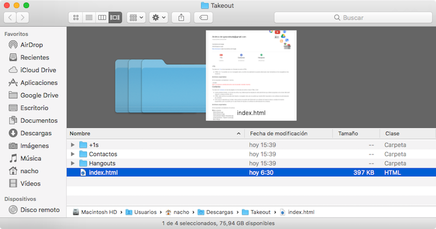Click the 397 KB size cell
This screenshot has height=229, width=436.
point(364,172)
